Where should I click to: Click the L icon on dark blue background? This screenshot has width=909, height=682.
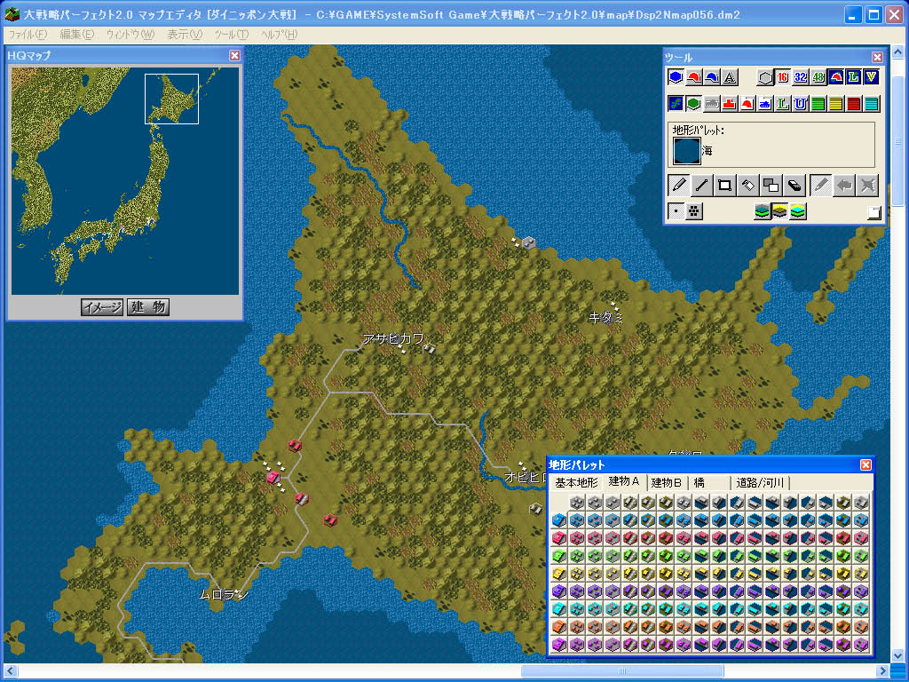854,76
